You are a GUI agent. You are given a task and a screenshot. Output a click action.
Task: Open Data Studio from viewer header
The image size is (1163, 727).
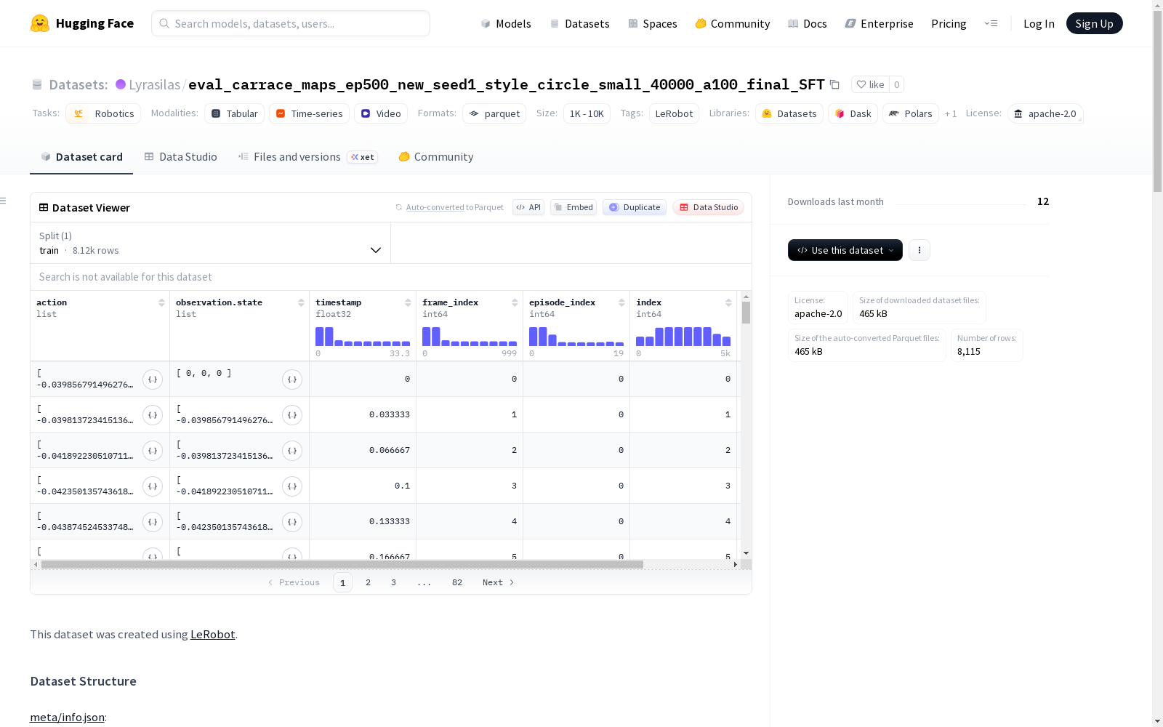(708, 207)
